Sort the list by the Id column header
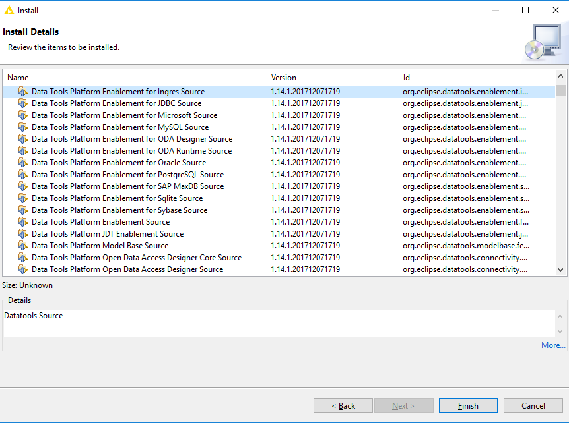The height and width of the screenshot is (423, 569). (x=465, y=78)
